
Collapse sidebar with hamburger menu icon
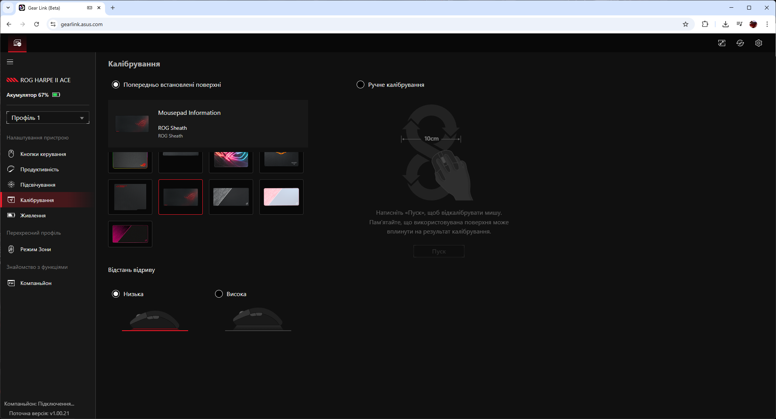coord(10,62)
